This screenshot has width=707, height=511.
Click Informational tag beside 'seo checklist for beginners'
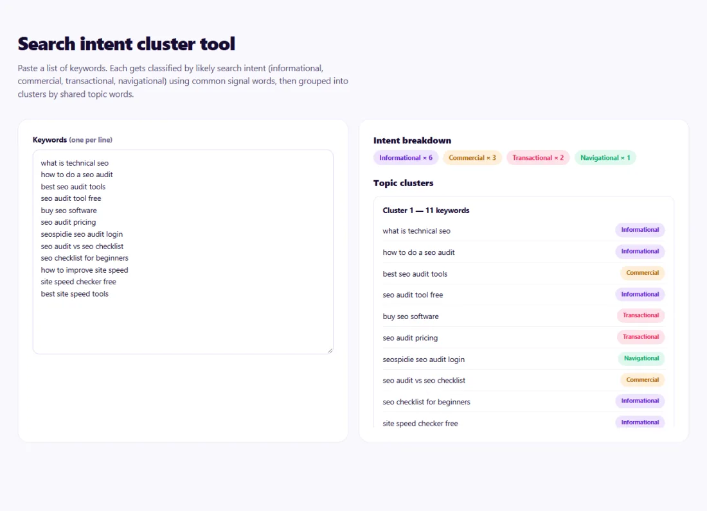click(640, 401)
